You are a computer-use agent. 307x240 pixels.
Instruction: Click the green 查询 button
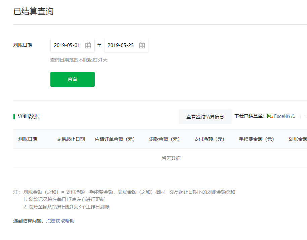tap(73, 79)
